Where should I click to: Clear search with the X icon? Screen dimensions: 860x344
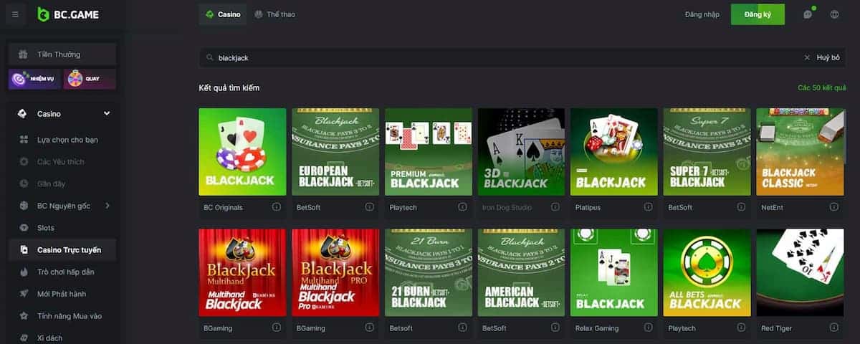point(807,57)
